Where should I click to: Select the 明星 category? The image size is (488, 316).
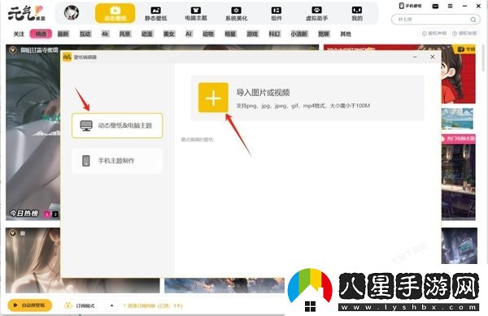click(230, 34)
